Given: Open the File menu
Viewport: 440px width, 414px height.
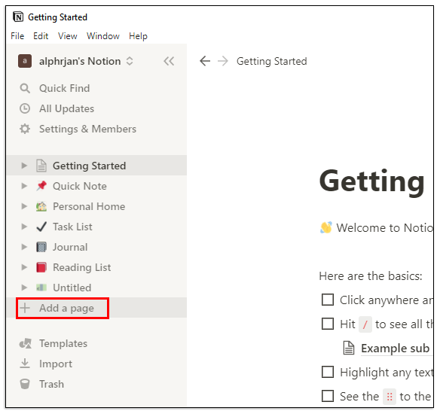Looking at the screenshot, I should (x=17, y=36).
